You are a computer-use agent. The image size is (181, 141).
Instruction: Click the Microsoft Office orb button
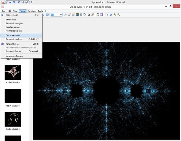coord(3,2)
